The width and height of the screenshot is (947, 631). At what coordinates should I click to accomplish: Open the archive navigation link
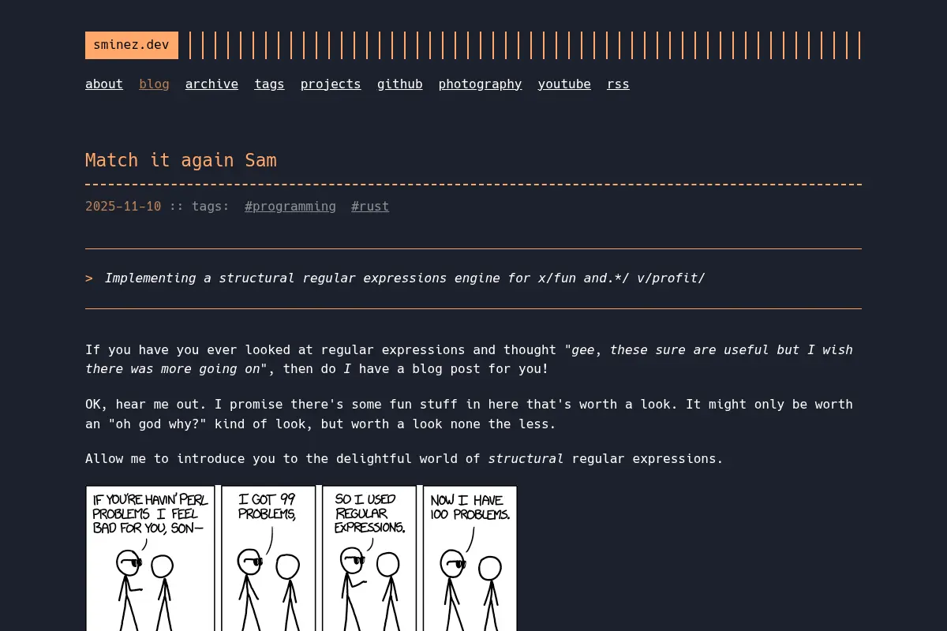(x=211, y=84)
